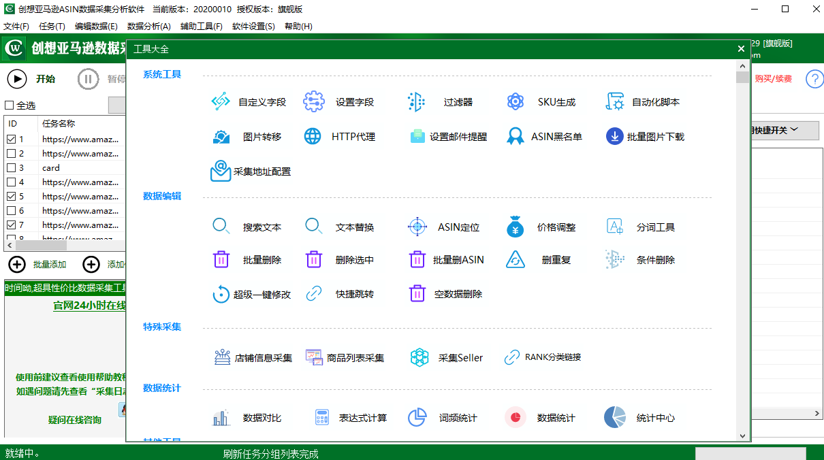824x460 pixels.
Task: Open the 设置字段 tool
Action: [338, 102]
